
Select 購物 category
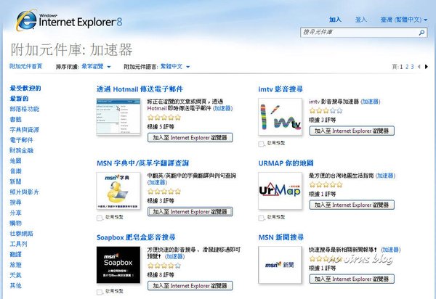pos(15,224)
